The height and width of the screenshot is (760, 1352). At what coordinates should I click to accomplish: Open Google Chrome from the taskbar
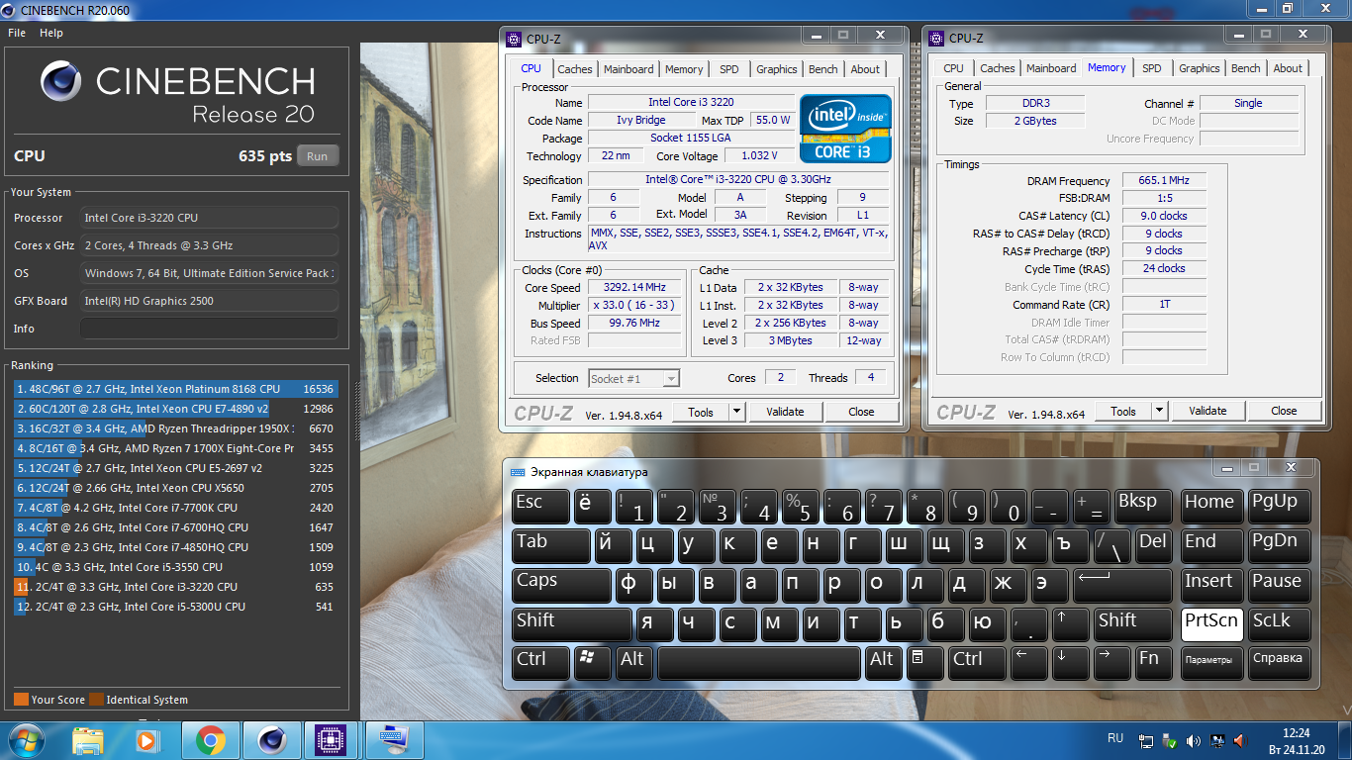(x=210, y=739)
